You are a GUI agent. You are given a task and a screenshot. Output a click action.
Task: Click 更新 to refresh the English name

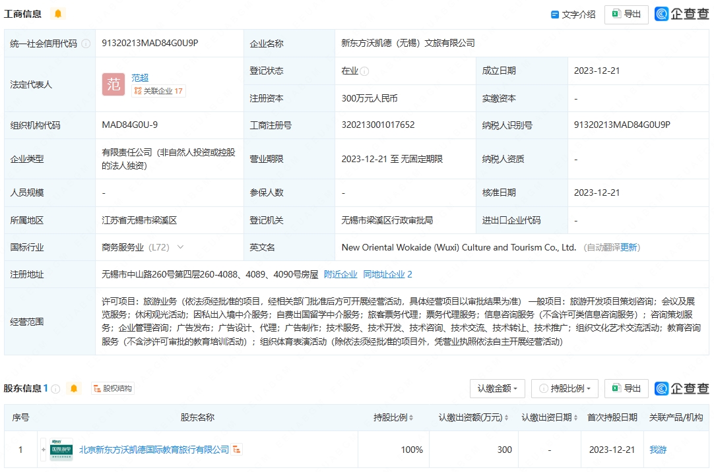click(628, 247)
